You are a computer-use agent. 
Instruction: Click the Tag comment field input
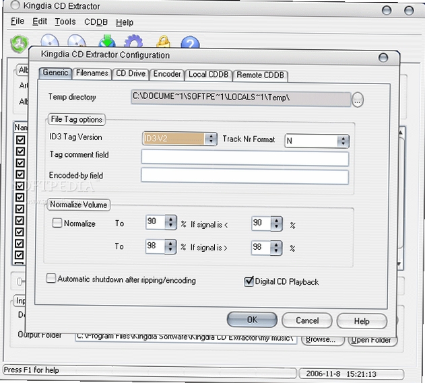[x=244, y=158]
